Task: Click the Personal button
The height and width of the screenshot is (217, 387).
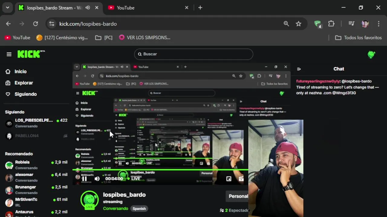Action: [237, 196]
